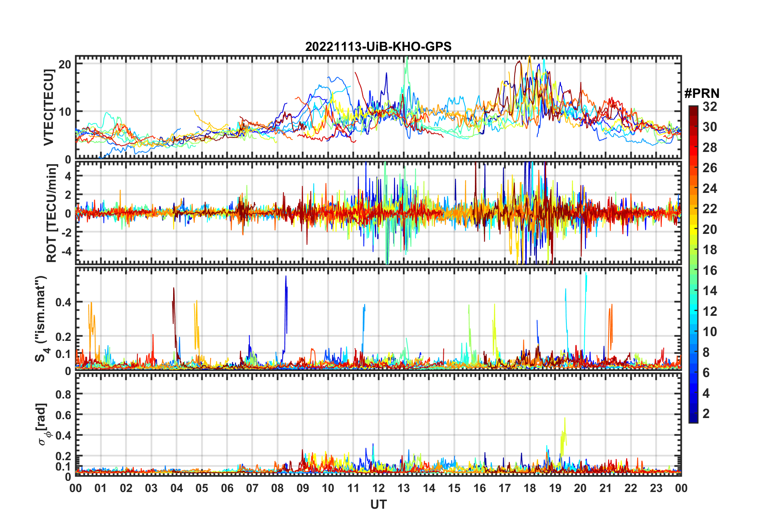The height and width of the screenshot is (529, 757).
Task: Click colorbar tick label 26
Action: click(710, 168)
